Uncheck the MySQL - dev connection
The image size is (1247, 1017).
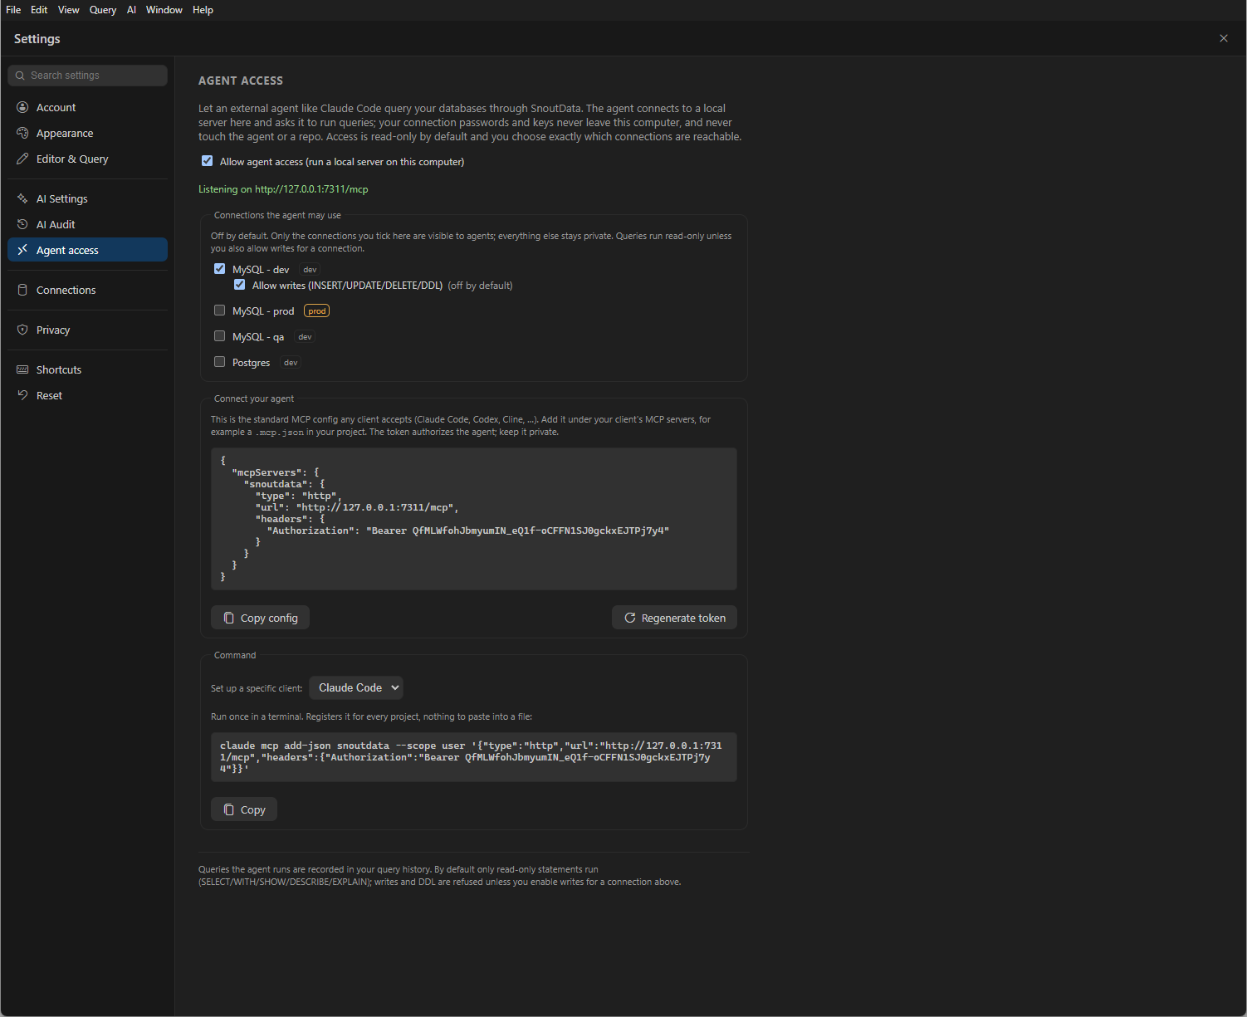pos(220,269)
